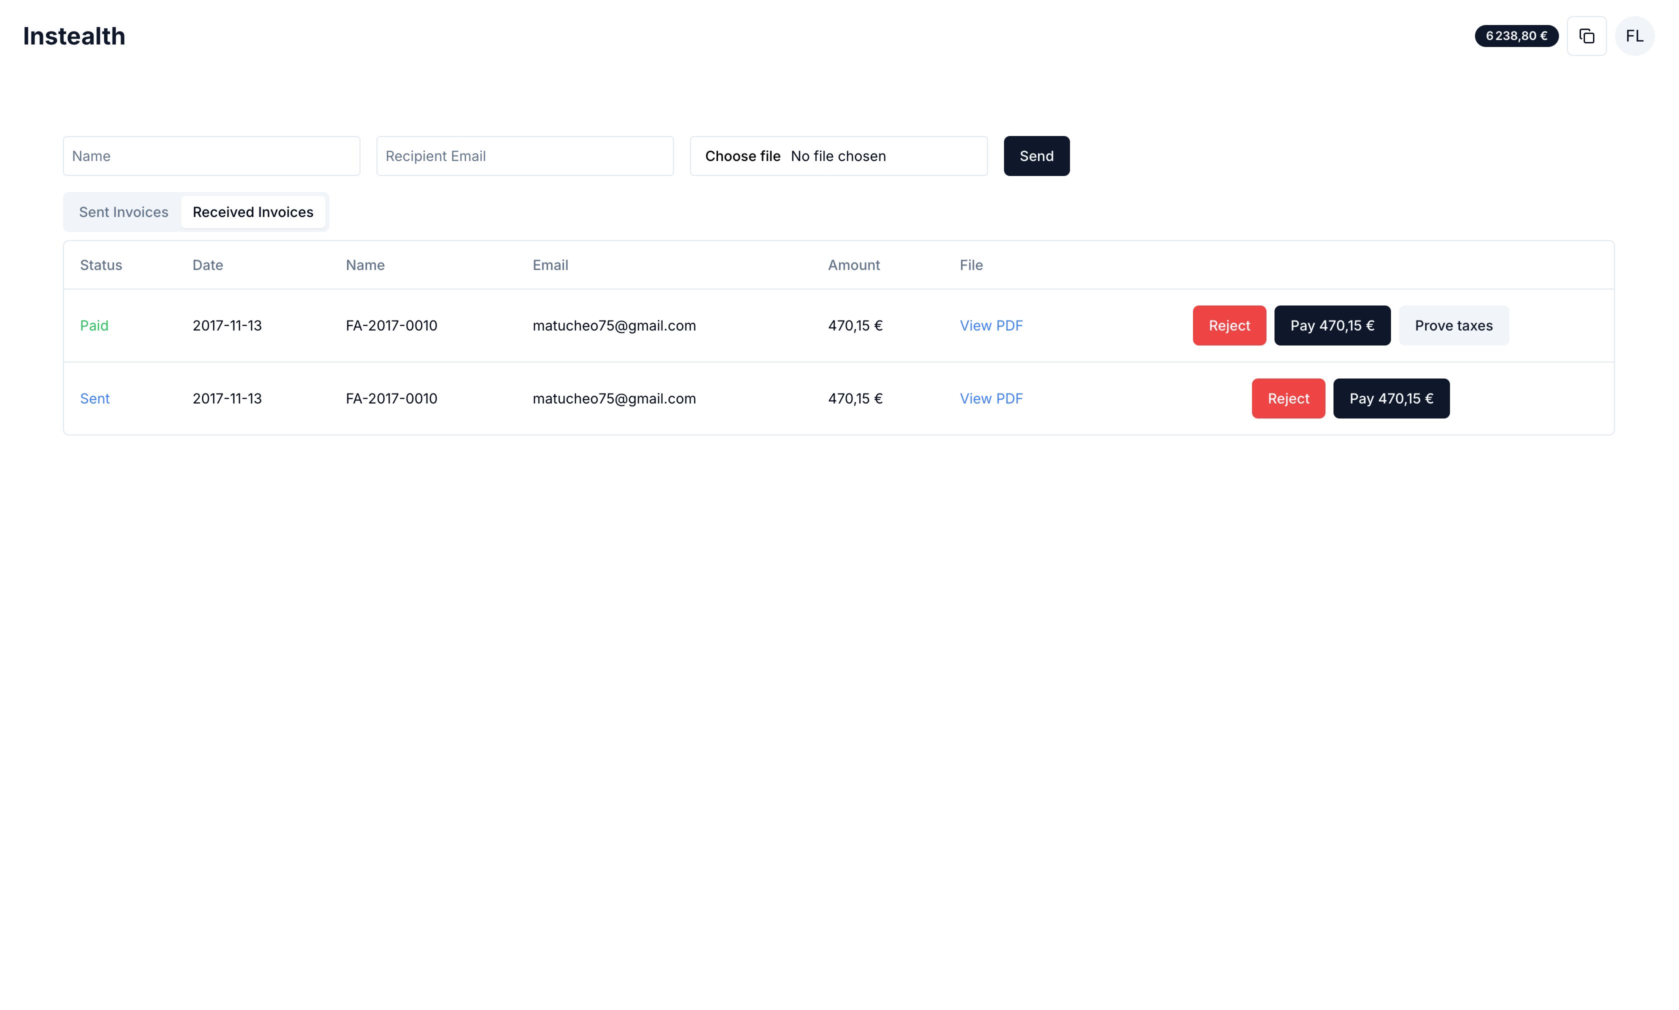Click Reject button on Sent invoice
Screen dimensions: 1679x1010
(1289, 398)
